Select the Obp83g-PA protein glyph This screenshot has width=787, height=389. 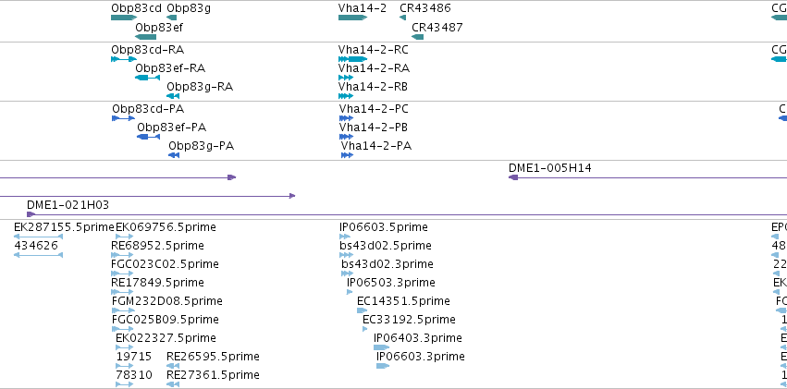[174, 155]
